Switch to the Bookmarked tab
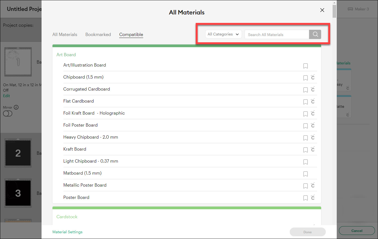 98,35
